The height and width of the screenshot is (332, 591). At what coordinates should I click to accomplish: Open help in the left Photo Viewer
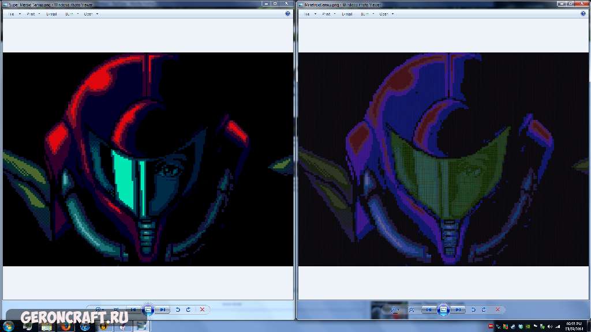coord(288,14)
